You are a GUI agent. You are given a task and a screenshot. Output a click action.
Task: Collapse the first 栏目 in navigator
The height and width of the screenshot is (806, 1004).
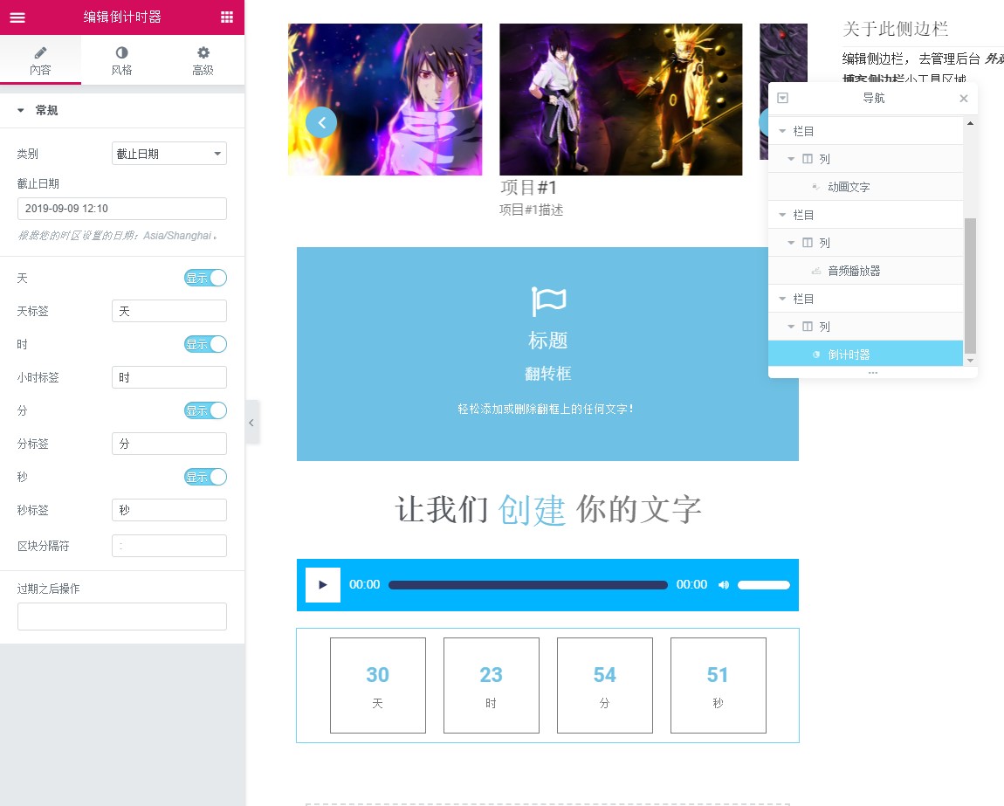782,131
